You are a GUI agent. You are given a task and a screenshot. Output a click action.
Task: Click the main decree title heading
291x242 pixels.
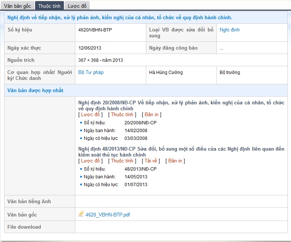120,17
